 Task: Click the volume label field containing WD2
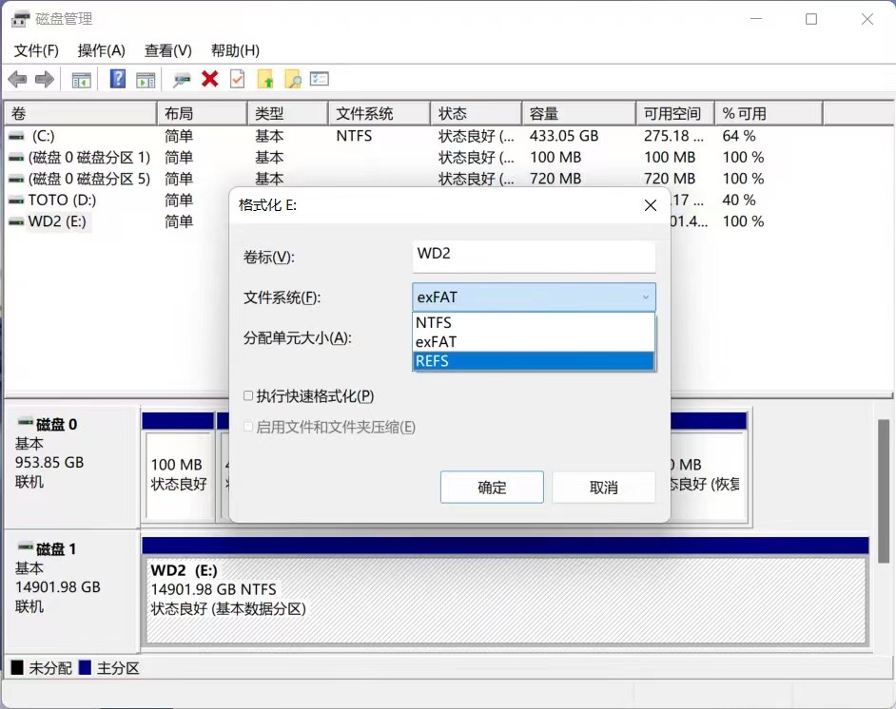click(x=534, y=257)
